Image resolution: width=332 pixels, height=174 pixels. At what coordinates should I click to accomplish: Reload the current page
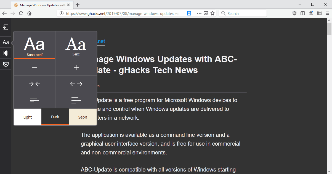pyautogui.click(x=21, y=13)
